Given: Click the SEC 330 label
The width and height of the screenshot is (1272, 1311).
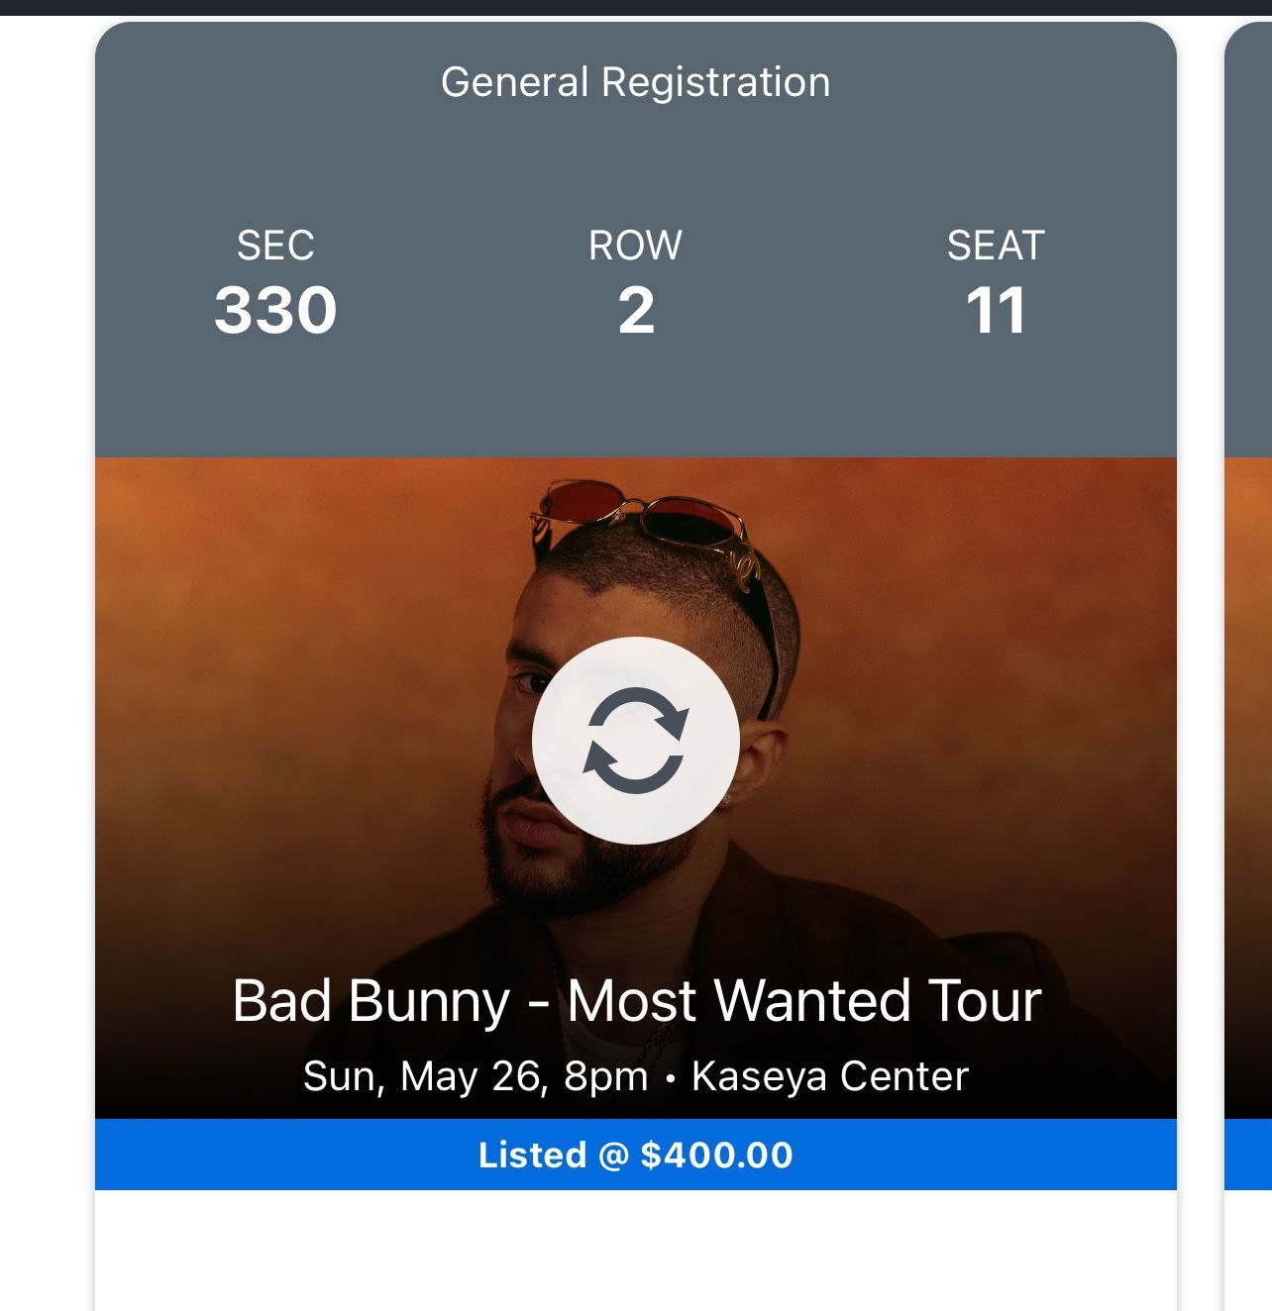Looking at the screenshot, I should pos(277,287).
